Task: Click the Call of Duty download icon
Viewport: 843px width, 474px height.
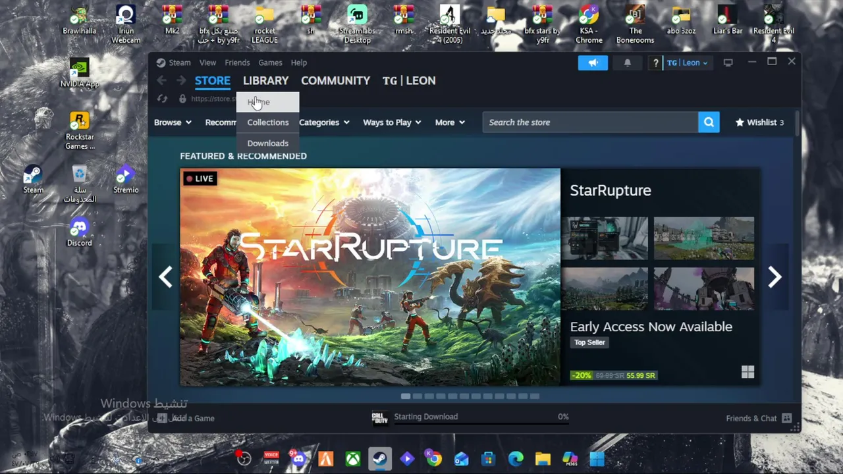Action: coord(380,417)
